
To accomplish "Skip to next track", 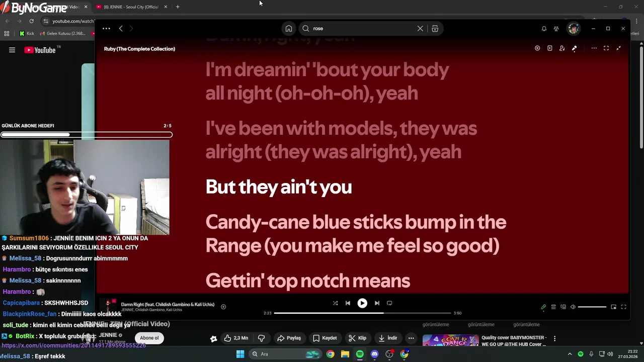I will (x=377, y=303).
